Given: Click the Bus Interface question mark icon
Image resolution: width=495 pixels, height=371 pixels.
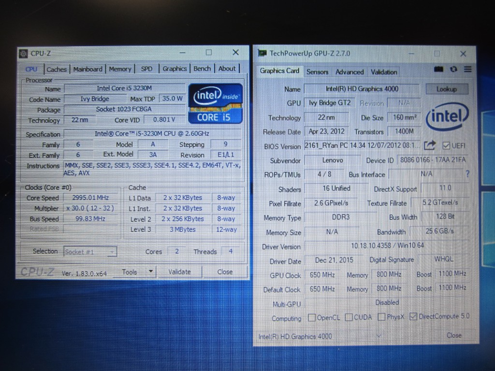Looking at the screenshot, I should pyautogui.click(x=467, y=174).
